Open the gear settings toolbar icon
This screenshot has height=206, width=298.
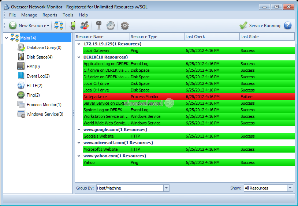click(125, 26)
